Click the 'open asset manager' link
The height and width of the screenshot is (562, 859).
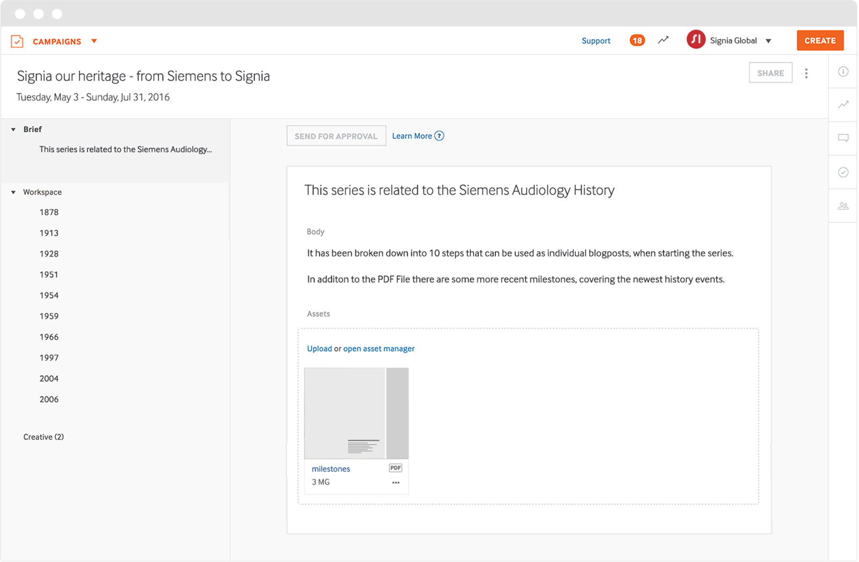point(379,348)
